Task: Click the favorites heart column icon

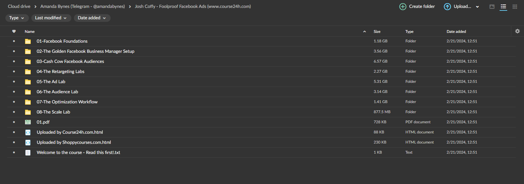Action: 14,31
